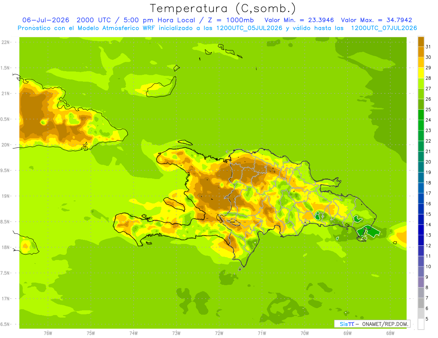
Task: Click the "19N" latitude axis label
Action: tap(6, 196)
